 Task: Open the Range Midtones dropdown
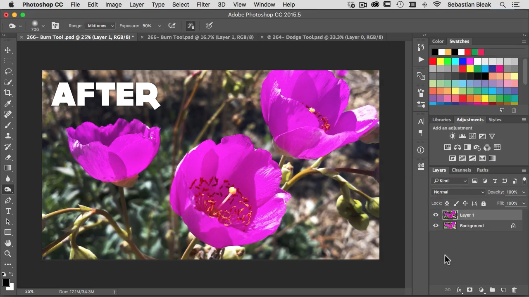100,26
